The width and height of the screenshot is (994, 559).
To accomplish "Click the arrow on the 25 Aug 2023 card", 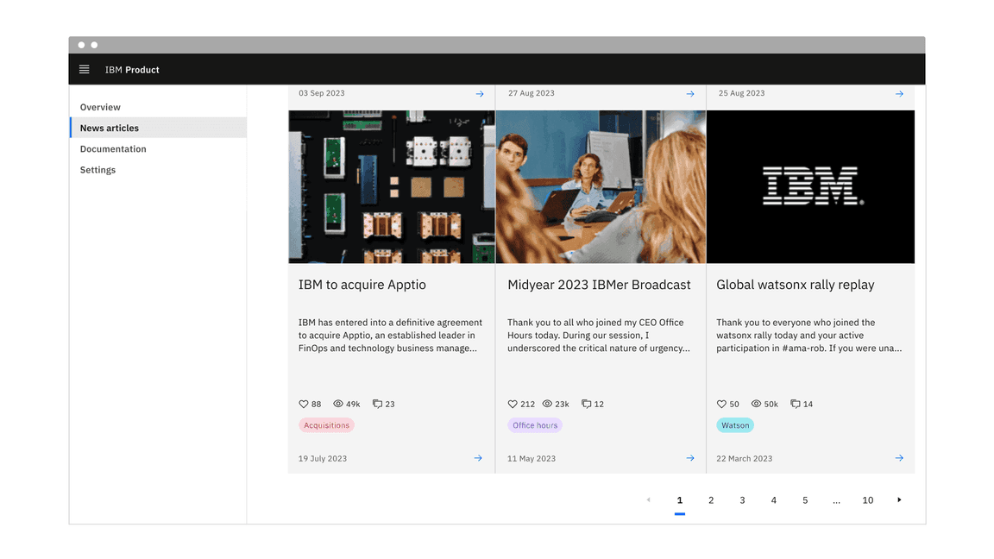I will (898, 93).
